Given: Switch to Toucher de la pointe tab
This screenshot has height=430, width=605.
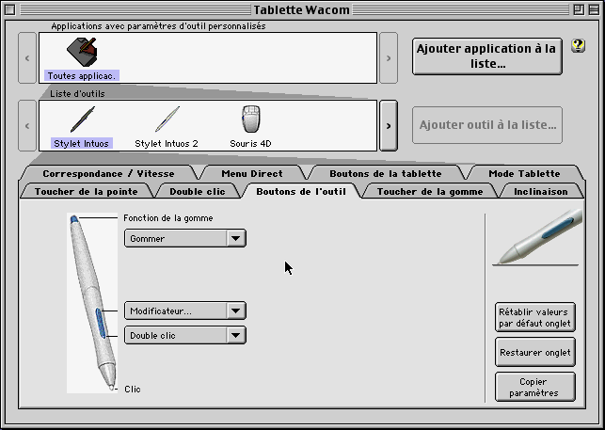Looking at the screenshot, I should (x=86, y=191).
